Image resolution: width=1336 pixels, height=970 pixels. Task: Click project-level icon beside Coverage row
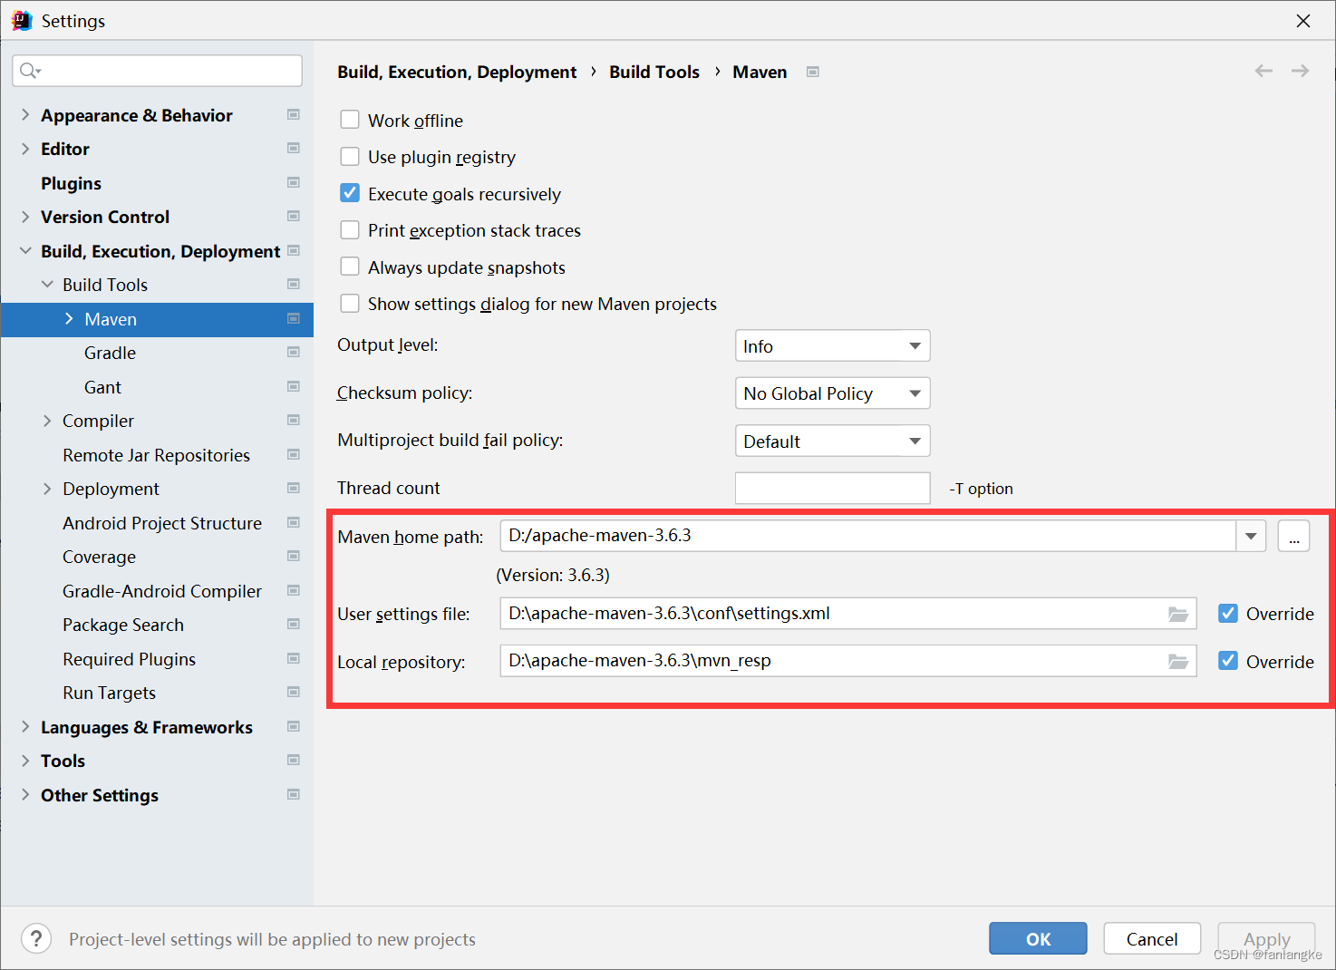pyautogui.click(x=294, y=556)
